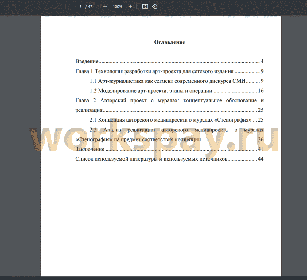Click the total page count '/ 47'
Viewport: 307px width, 280px height.
click(89, 6)
